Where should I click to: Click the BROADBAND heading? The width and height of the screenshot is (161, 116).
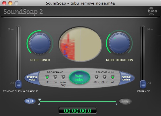coord(55,72)
